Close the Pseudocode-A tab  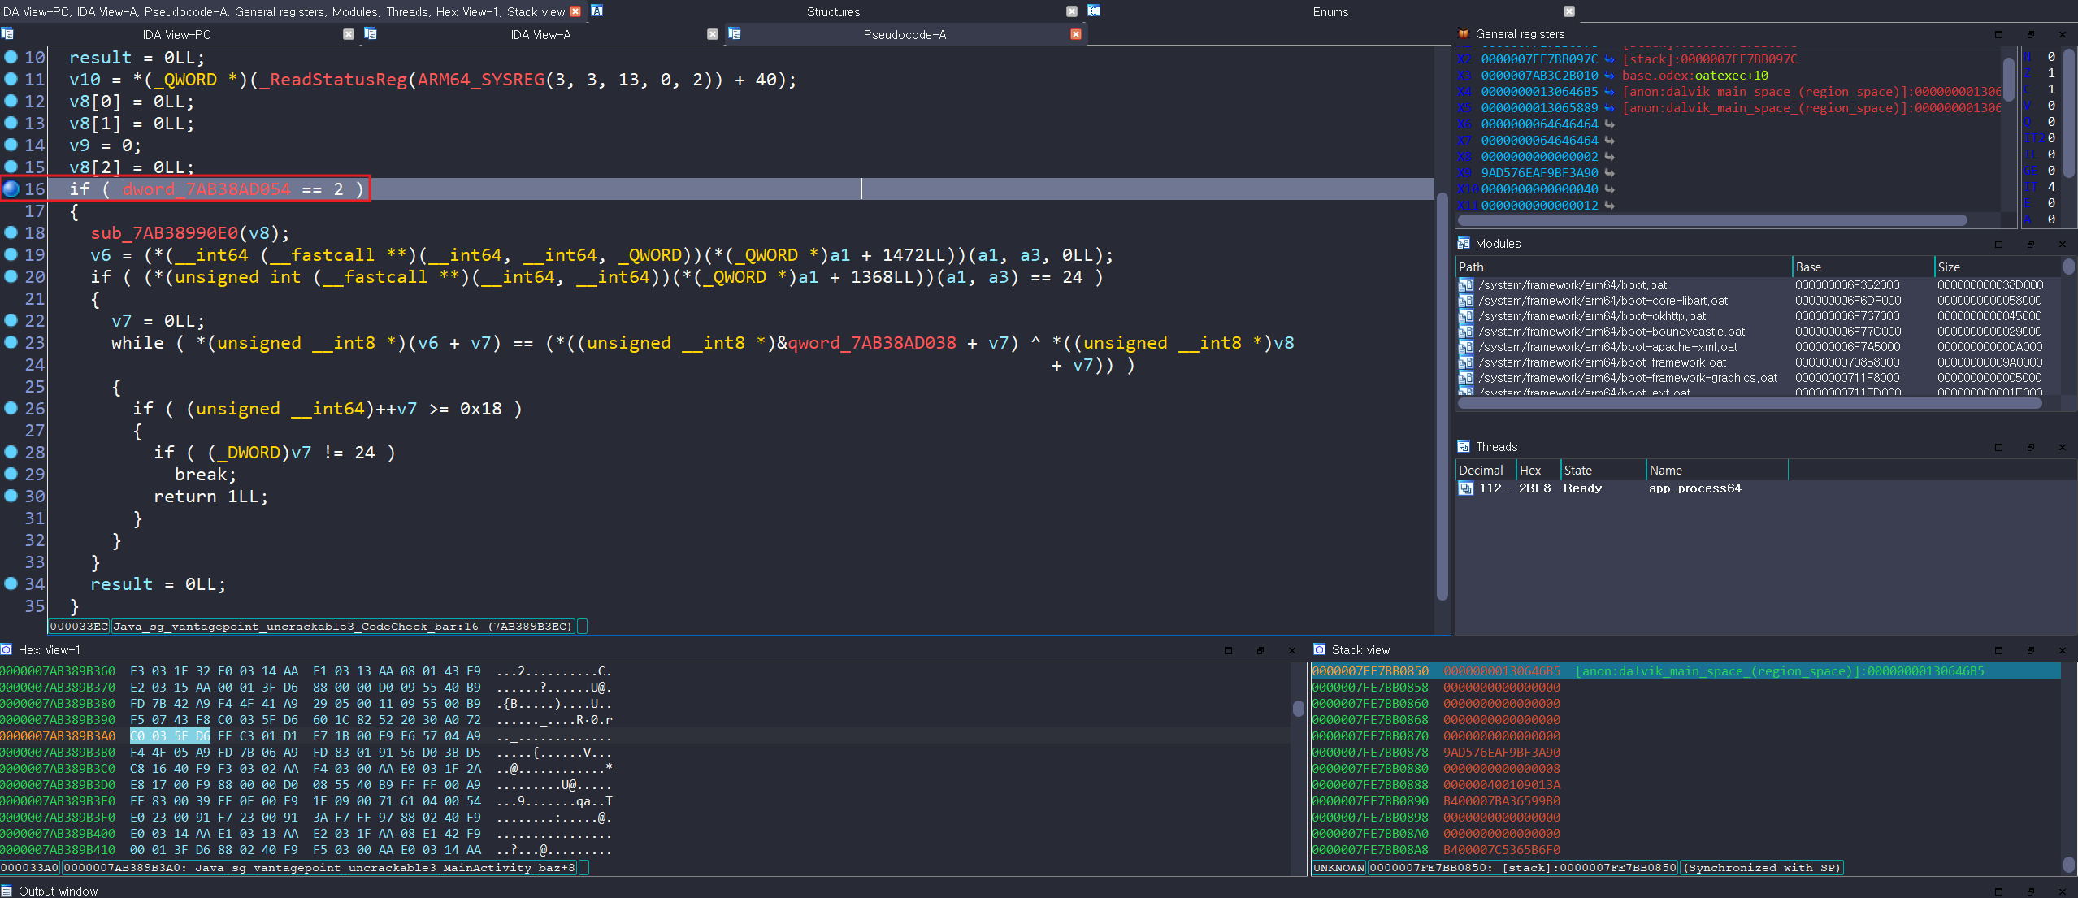click(x=1076, y=34)
